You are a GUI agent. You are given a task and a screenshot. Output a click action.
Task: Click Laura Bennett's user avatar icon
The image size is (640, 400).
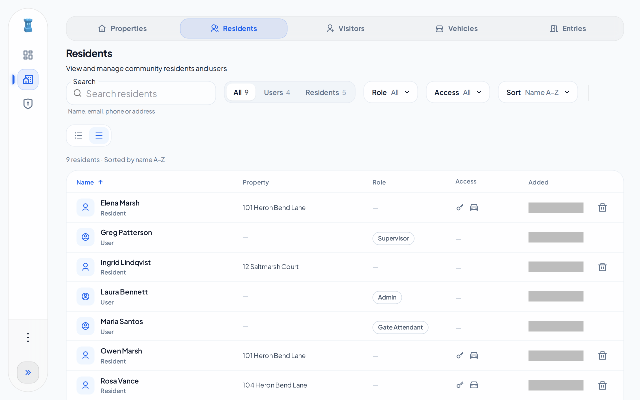click(85, 296)
